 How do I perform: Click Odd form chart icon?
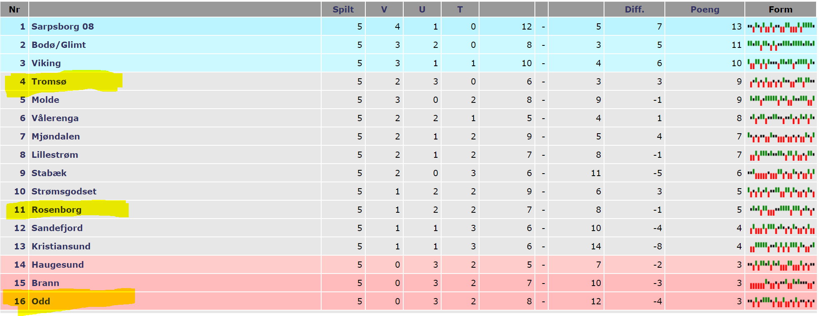(x=781, y=302)
